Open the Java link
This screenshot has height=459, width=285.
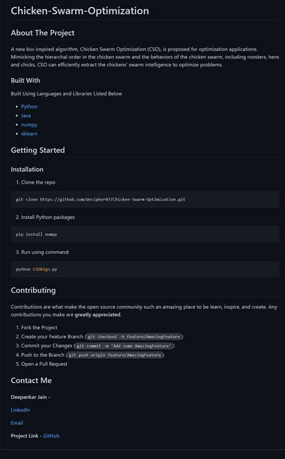click(x=26, y=115)
